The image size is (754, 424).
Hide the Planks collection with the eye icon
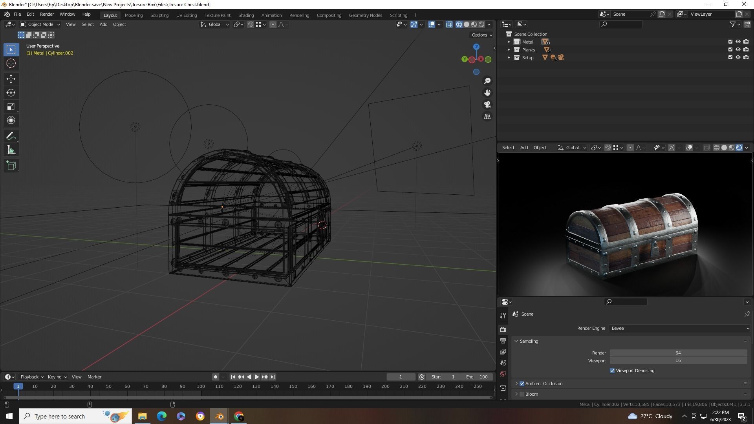(x=738, y=50)
